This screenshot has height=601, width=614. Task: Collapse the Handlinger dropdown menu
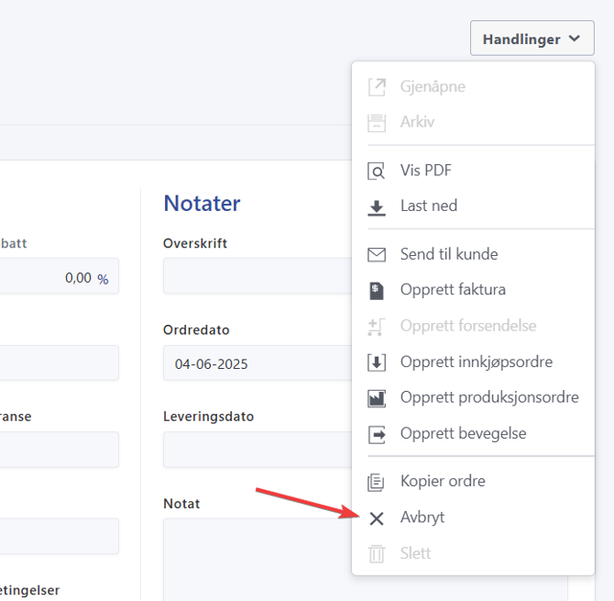coord(532,39)
